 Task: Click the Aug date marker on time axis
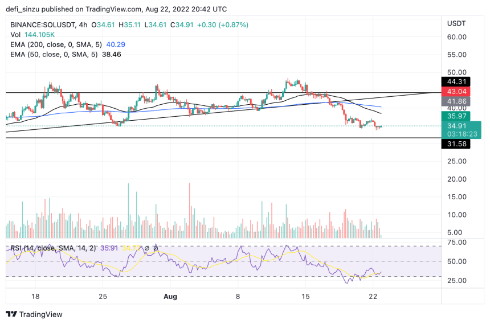[x=170, y=296]
